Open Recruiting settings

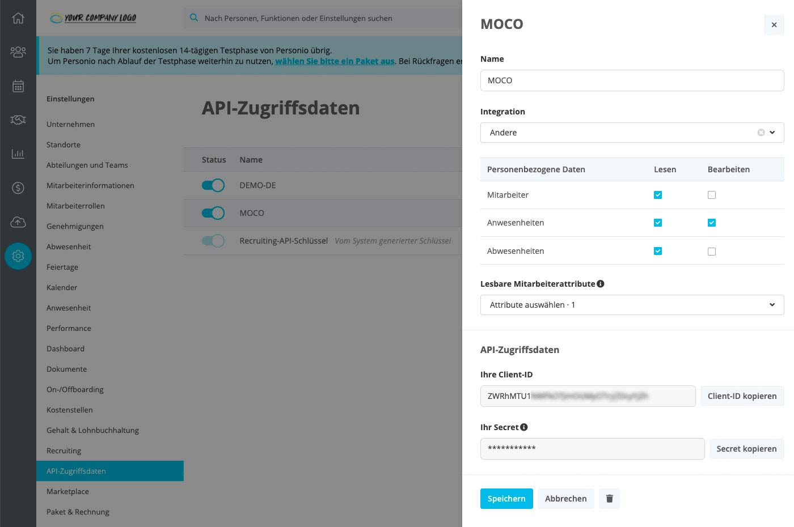pos(64,450)
